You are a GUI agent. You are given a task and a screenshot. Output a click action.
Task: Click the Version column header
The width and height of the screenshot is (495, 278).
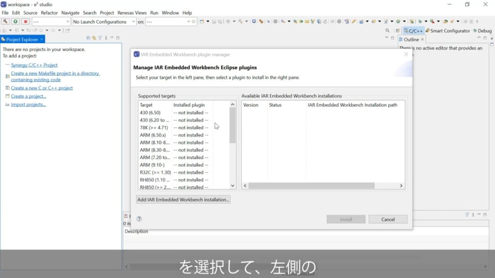[254, 105]
